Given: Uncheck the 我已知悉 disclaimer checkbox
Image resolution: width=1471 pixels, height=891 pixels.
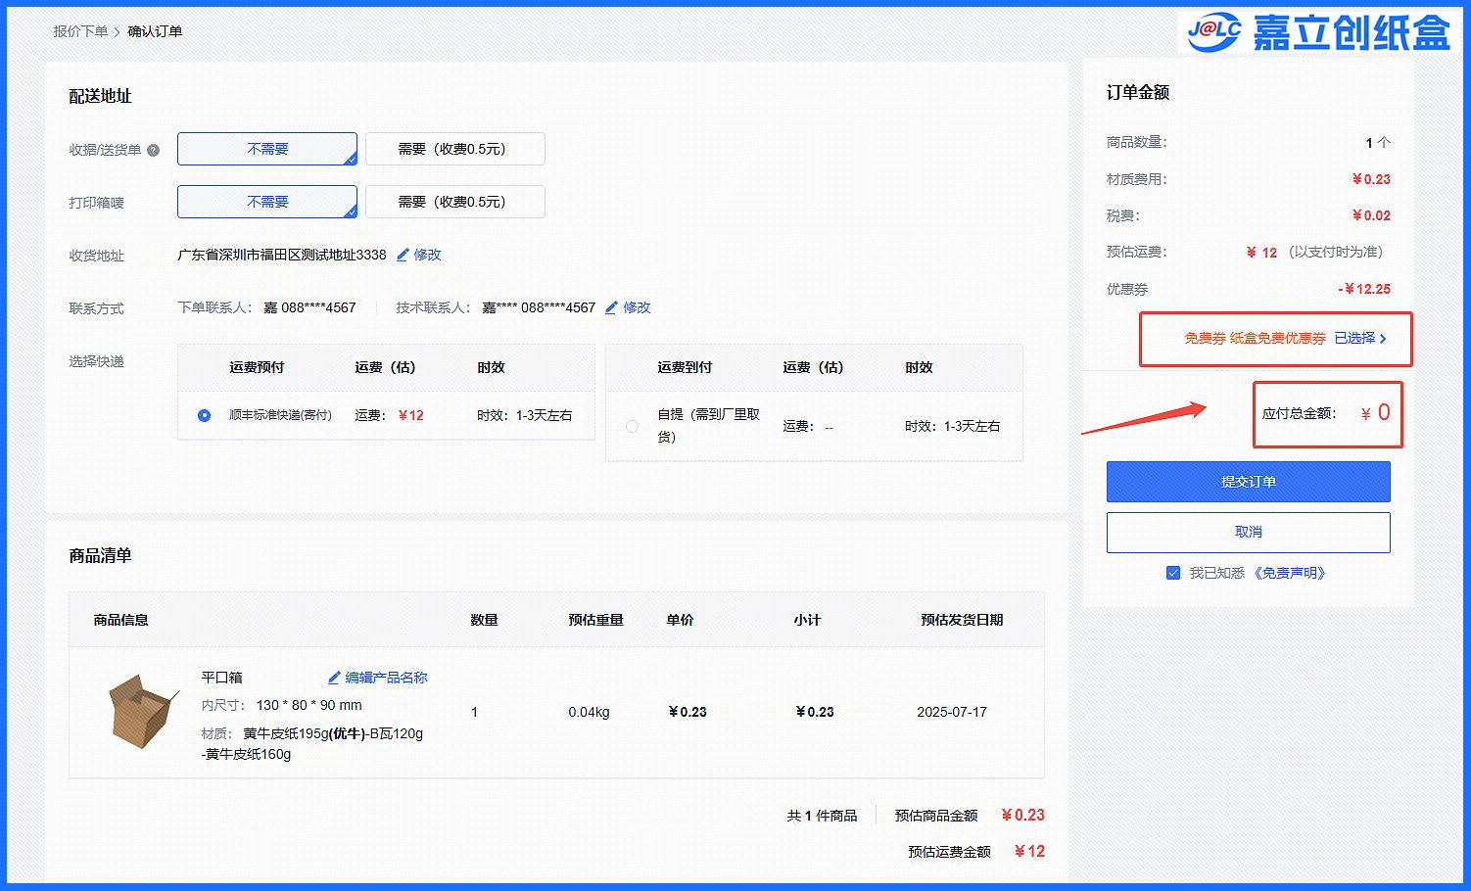Looking at the screenshot, I should 1172,573.
